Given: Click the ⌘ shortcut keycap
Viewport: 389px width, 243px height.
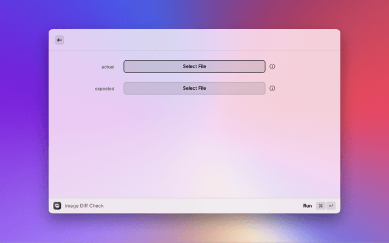Looking at the screenshot, I should coord(320,206).
